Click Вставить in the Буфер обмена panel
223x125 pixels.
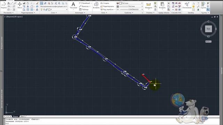coord(162,6)
